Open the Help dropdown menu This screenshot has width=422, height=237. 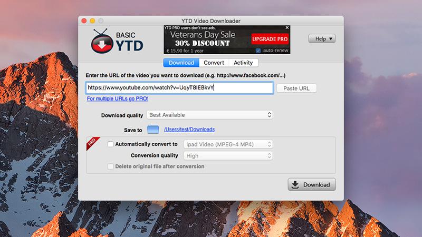322,38
